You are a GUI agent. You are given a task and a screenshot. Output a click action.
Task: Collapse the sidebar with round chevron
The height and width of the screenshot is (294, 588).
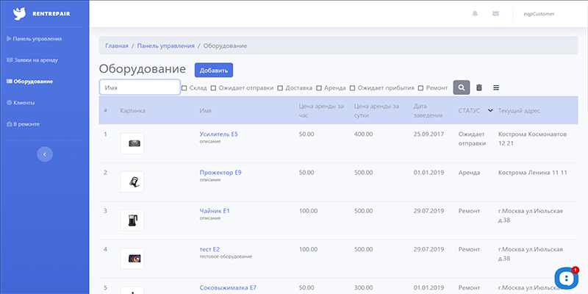pyautogui.click(x=45, y=154)
